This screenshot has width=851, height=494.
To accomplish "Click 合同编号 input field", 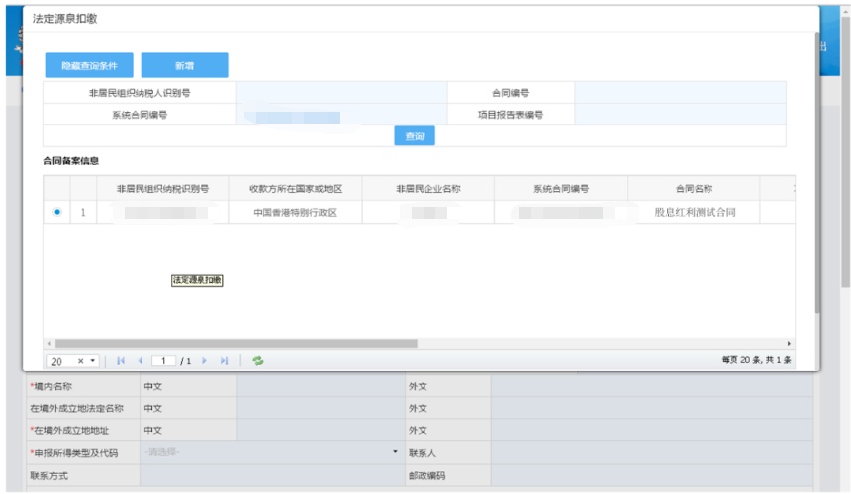I will (680, 92).
